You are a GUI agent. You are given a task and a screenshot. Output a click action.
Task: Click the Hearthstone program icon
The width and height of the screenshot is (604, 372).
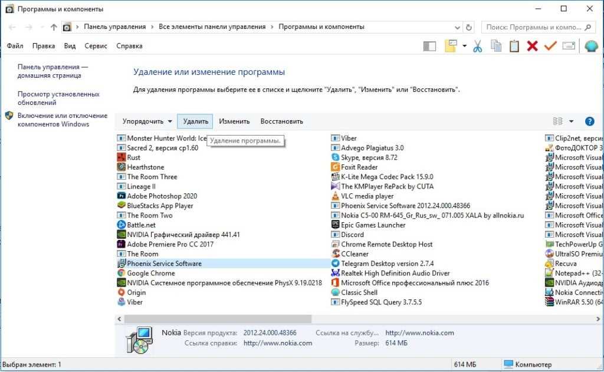(122, 167)
